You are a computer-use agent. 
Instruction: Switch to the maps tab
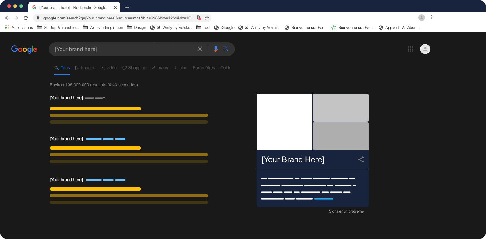coord(160,68)
